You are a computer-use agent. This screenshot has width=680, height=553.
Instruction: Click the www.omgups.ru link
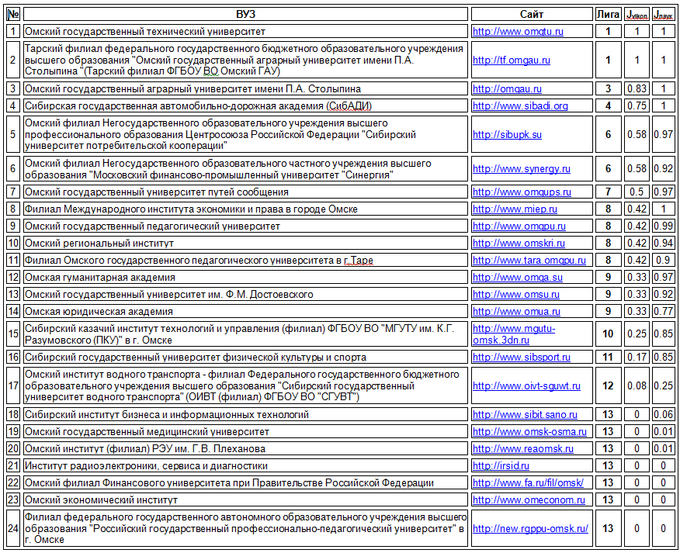(x=522, y=192)
